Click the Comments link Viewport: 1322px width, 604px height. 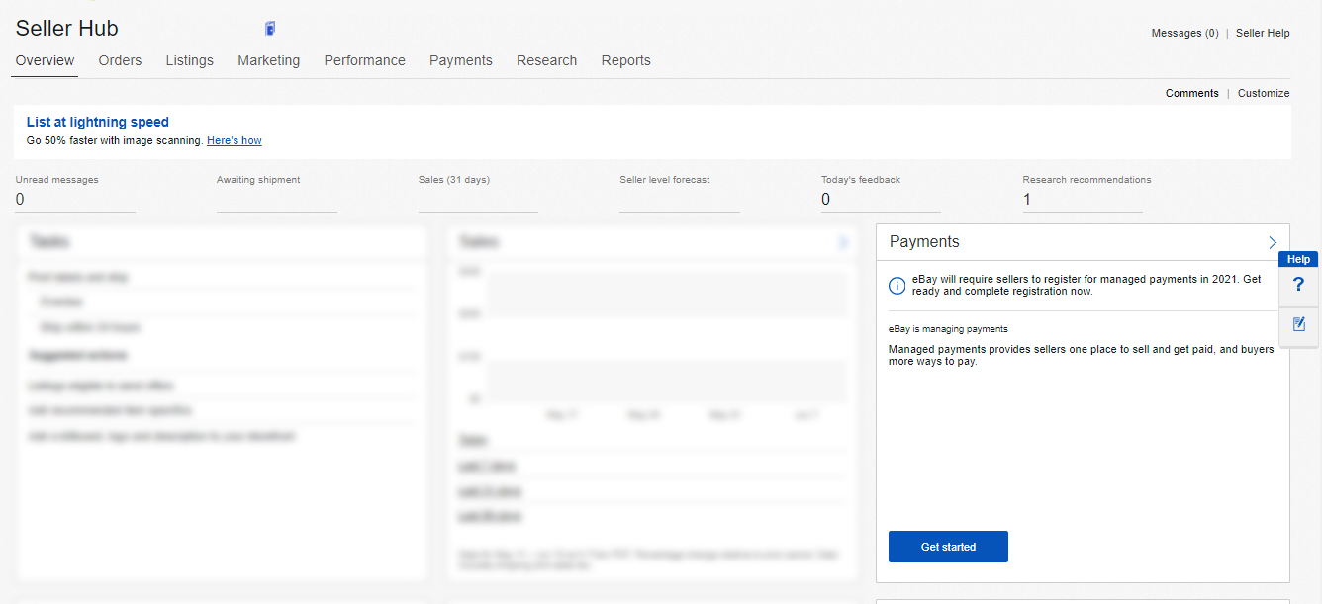(1191, 93)
